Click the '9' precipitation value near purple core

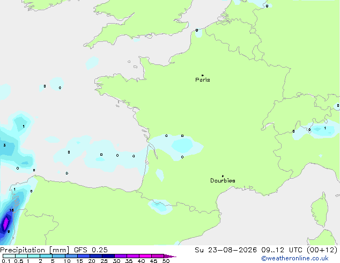9,231
